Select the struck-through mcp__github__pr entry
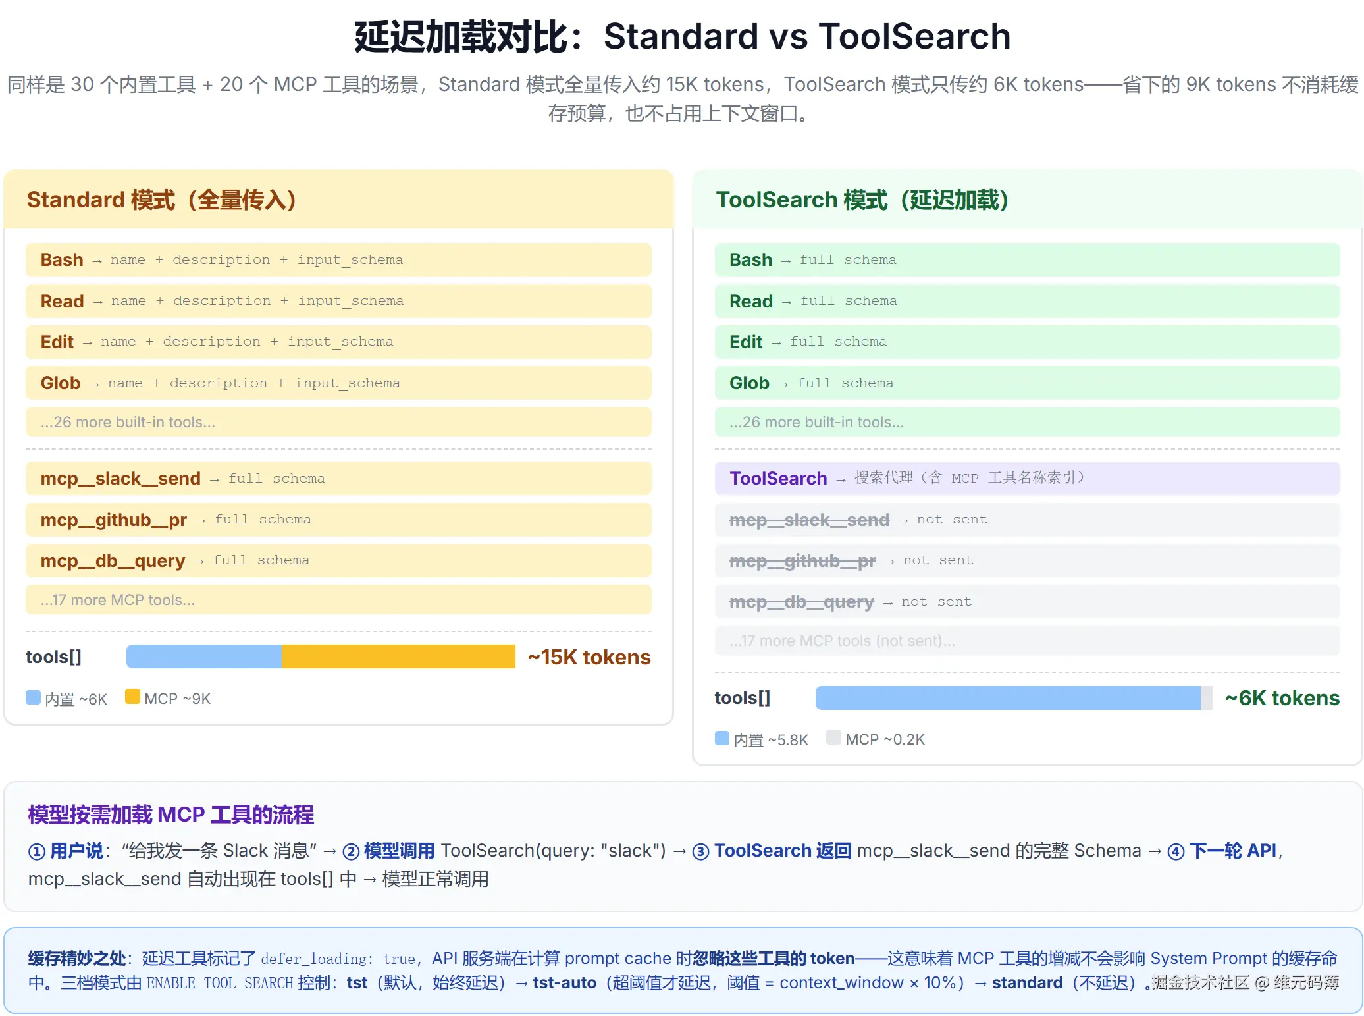This screenshot has height=1016, width=1364. (1026, 560)
